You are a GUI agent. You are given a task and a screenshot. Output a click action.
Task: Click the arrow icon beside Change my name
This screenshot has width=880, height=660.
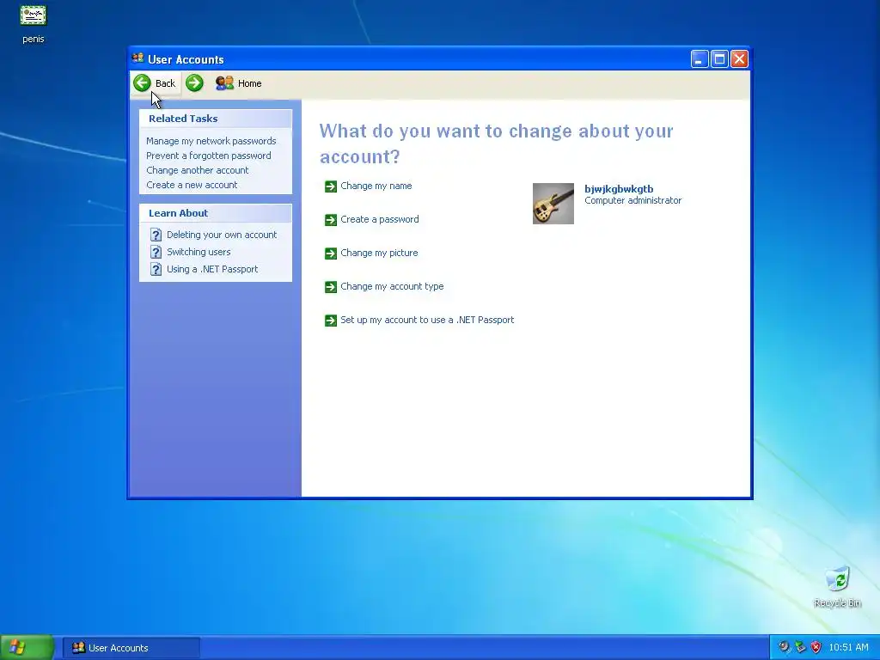point(331,186)
